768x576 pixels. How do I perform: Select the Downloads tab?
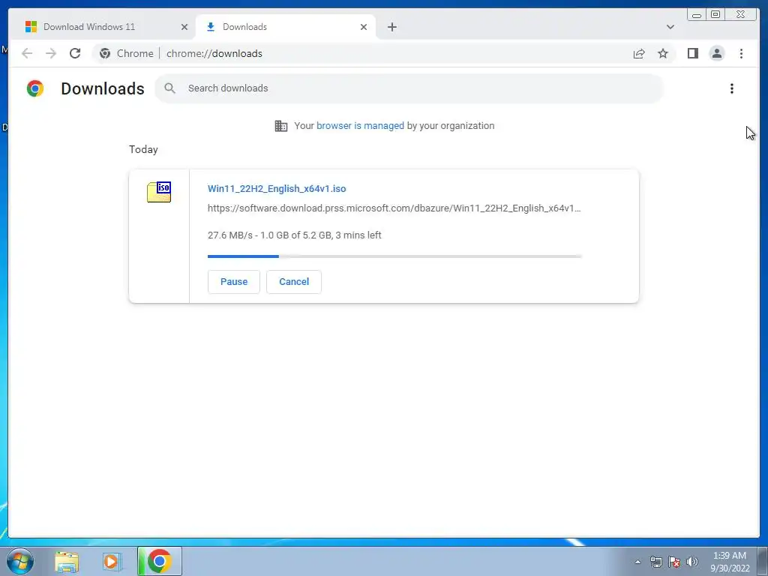click(x=286, y=27)
